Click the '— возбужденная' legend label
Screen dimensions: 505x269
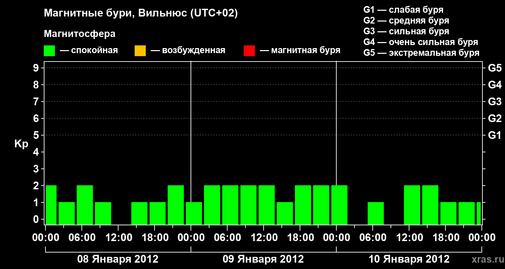[x=188, y=51]
